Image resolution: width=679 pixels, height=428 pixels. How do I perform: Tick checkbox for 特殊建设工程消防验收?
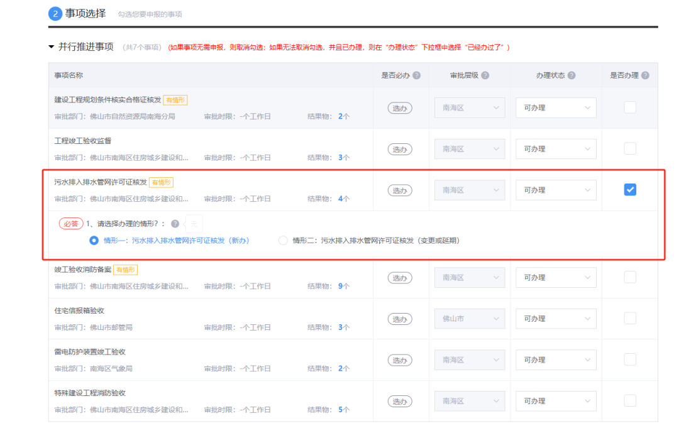click(629, 401)
